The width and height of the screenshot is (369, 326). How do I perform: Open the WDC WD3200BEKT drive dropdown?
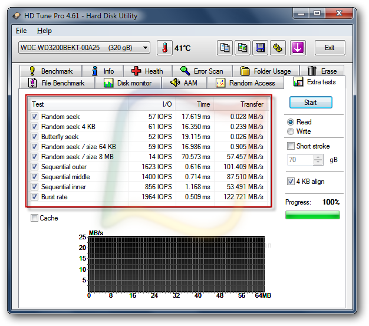[x=84, y=48]
